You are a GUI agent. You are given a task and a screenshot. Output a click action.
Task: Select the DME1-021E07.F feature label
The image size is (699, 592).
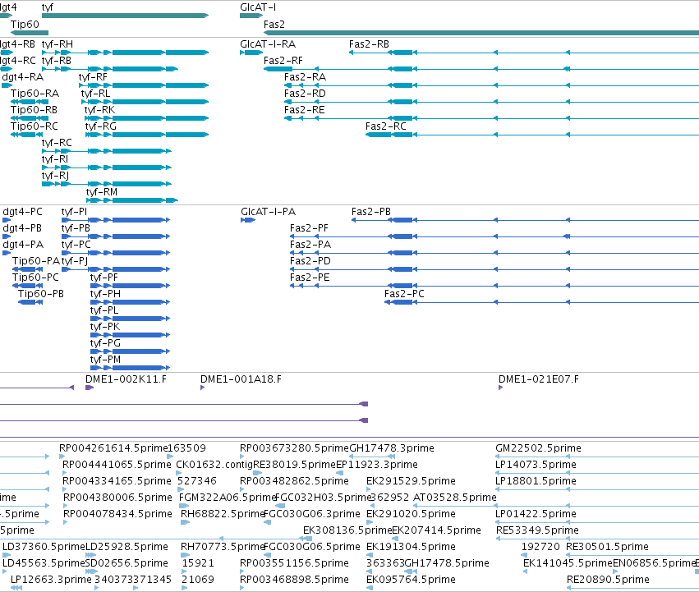539,379
